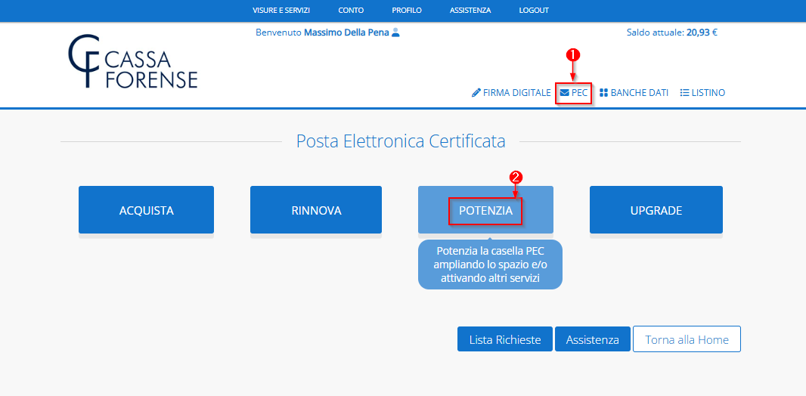Click the Potenzia button
This screenshot has height=396, width=806.
click(x=485, y=210)
